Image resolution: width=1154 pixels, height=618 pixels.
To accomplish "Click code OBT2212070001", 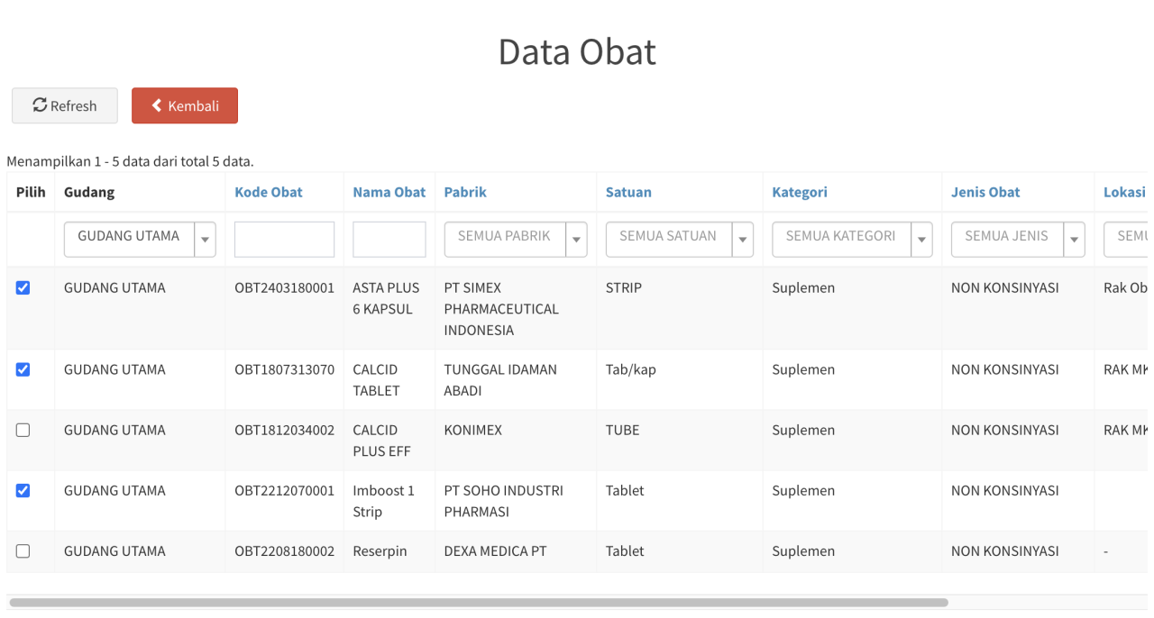I will tap(284, 490).
